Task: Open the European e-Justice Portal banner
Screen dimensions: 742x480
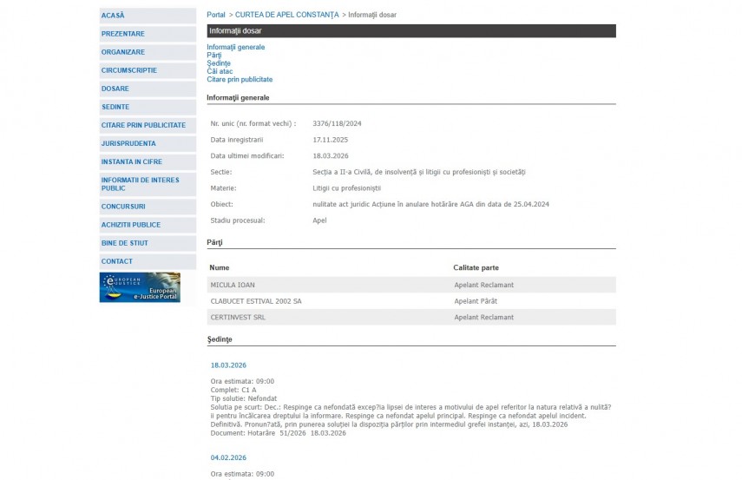Action: point(140,287)
